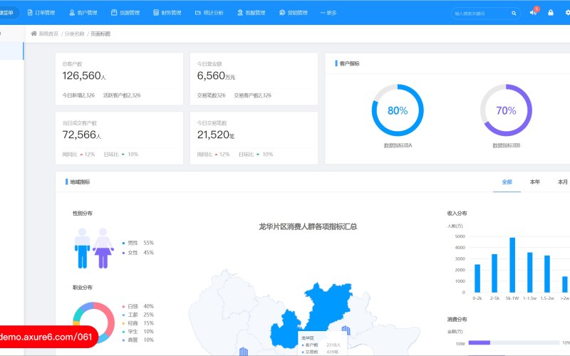Switch to the 本月 tab
Screen dimensions: 570x356
pos(563,182)
